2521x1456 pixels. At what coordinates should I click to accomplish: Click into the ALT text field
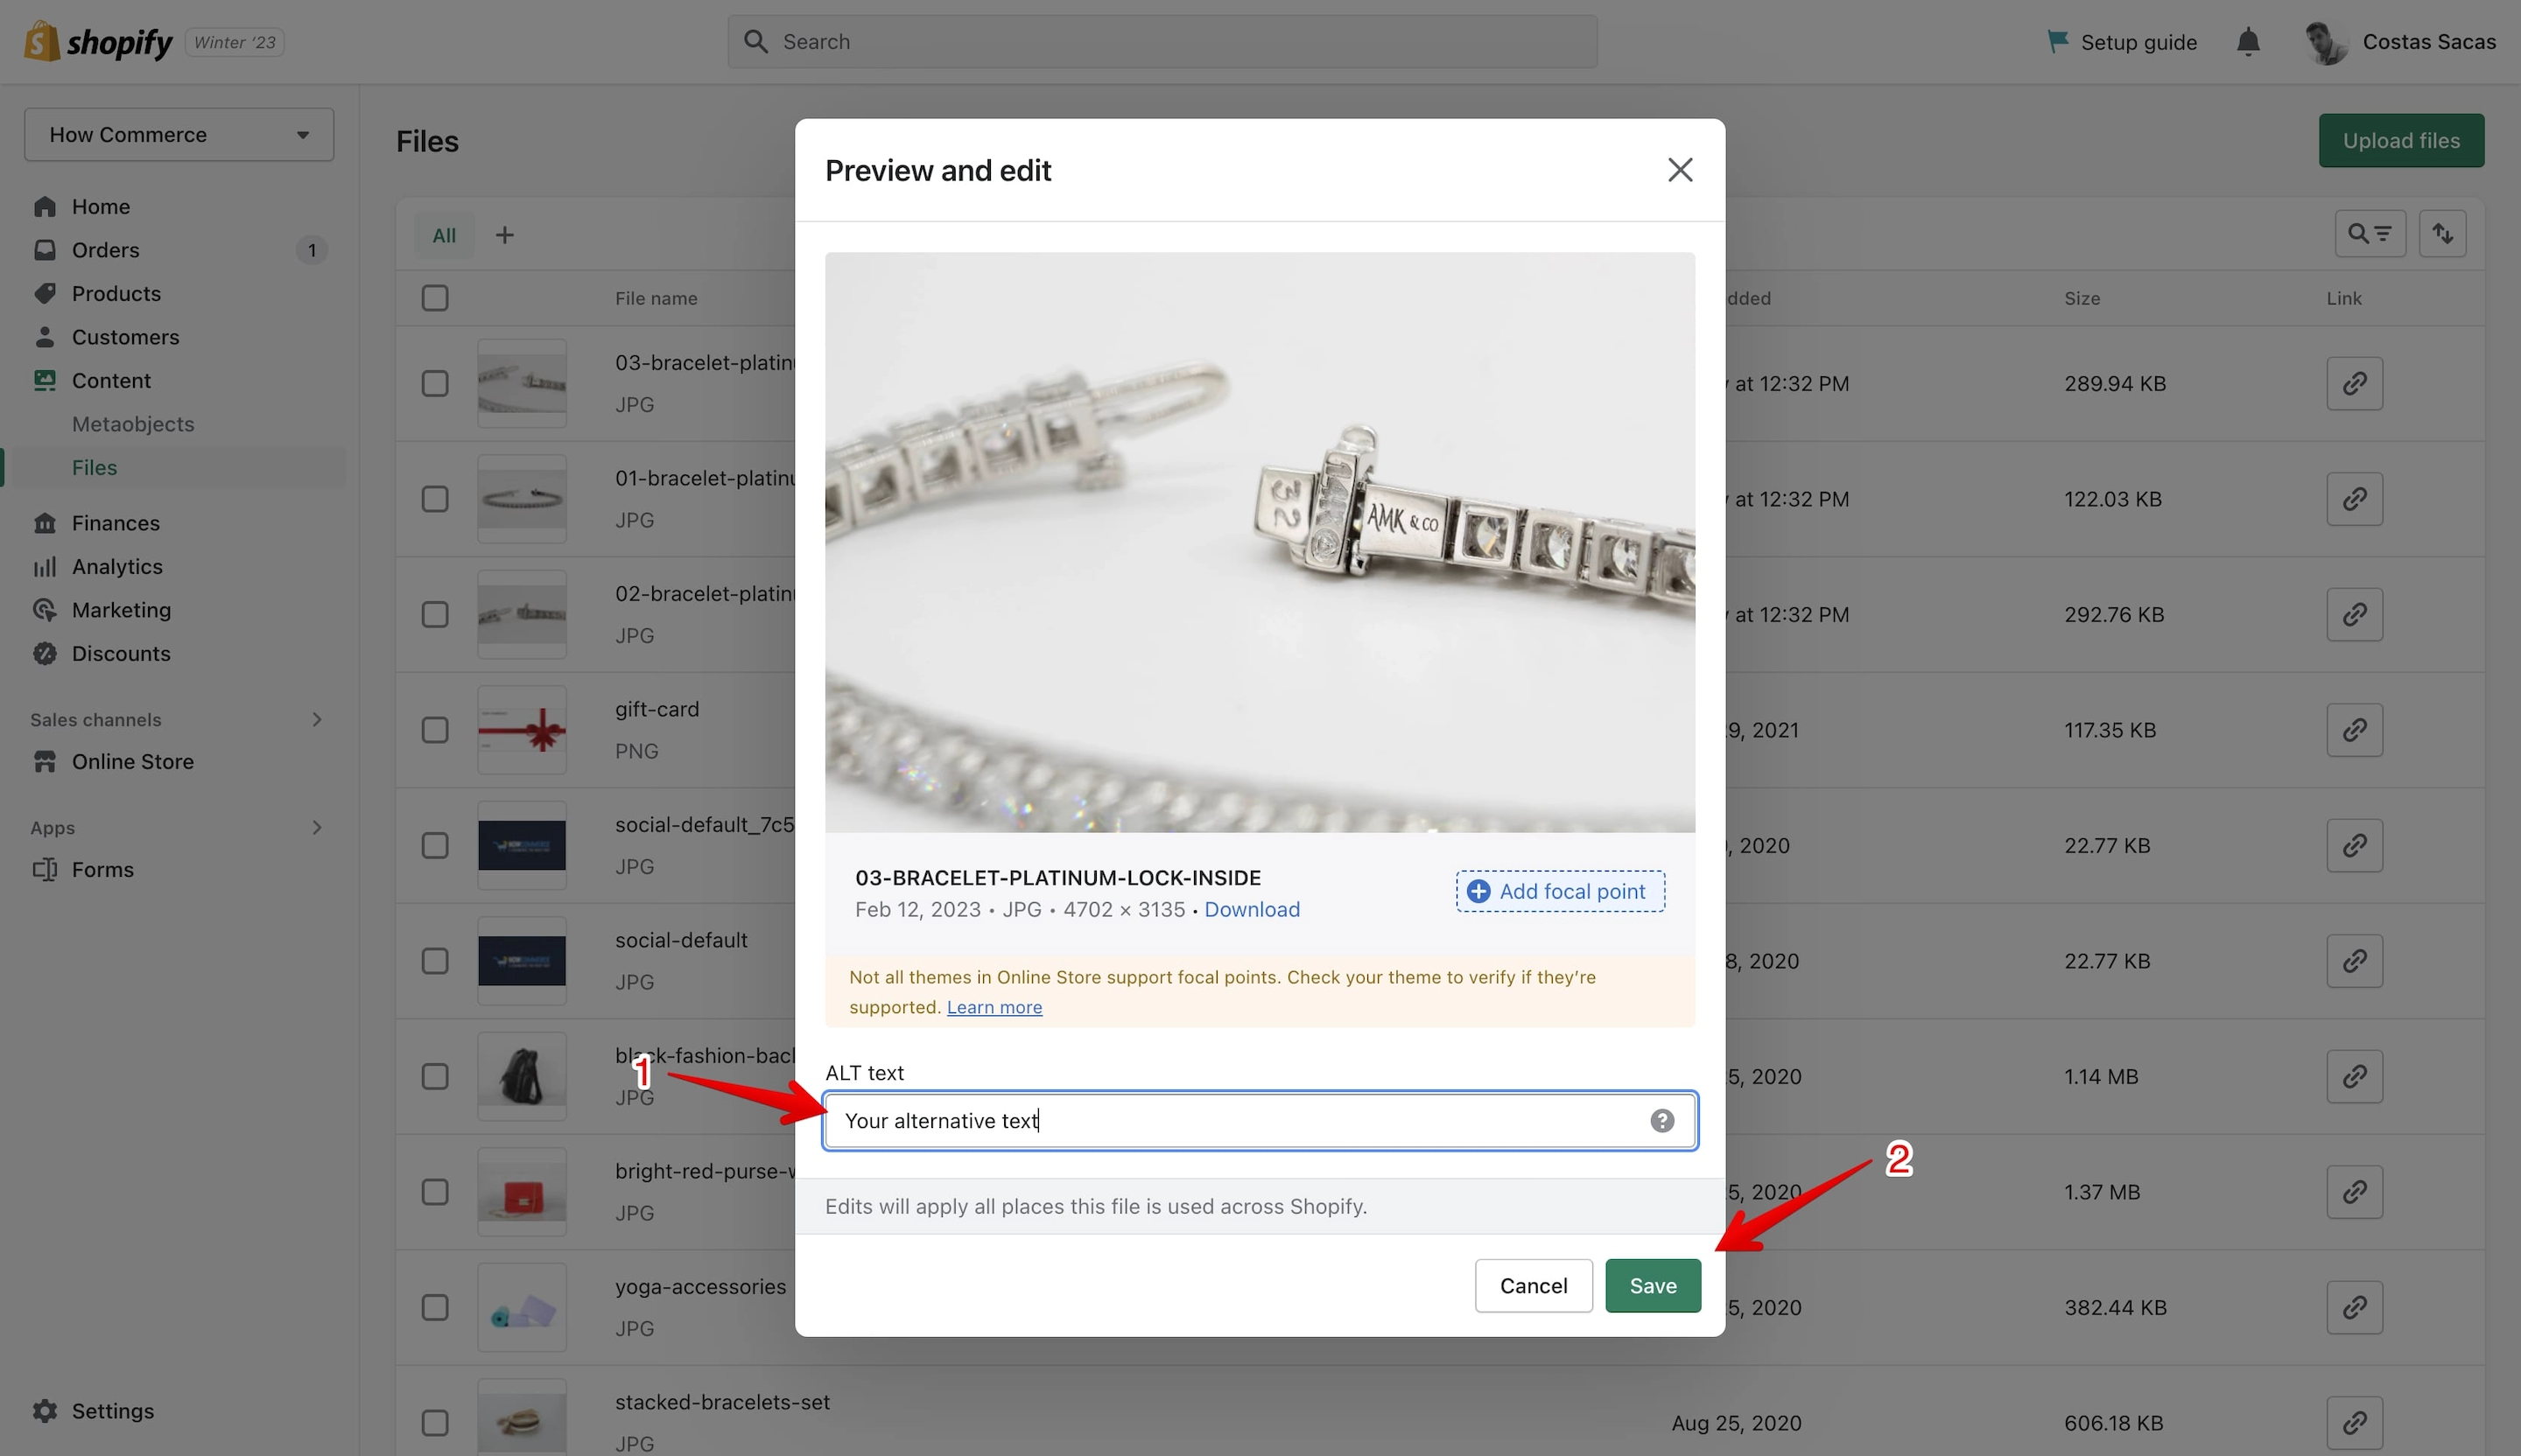point(1260,1120)
